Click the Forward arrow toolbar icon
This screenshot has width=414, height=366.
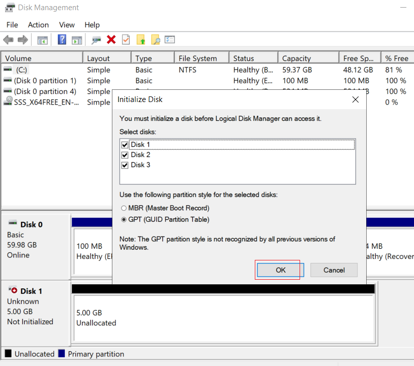(23, 40)
